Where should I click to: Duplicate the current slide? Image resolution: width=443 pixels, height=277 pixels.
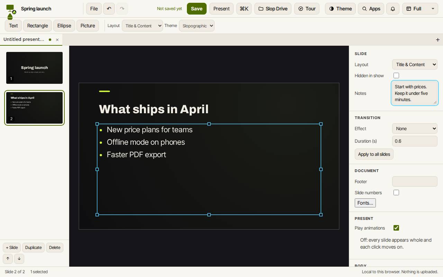pyautogui.click(x=33, y=248)
